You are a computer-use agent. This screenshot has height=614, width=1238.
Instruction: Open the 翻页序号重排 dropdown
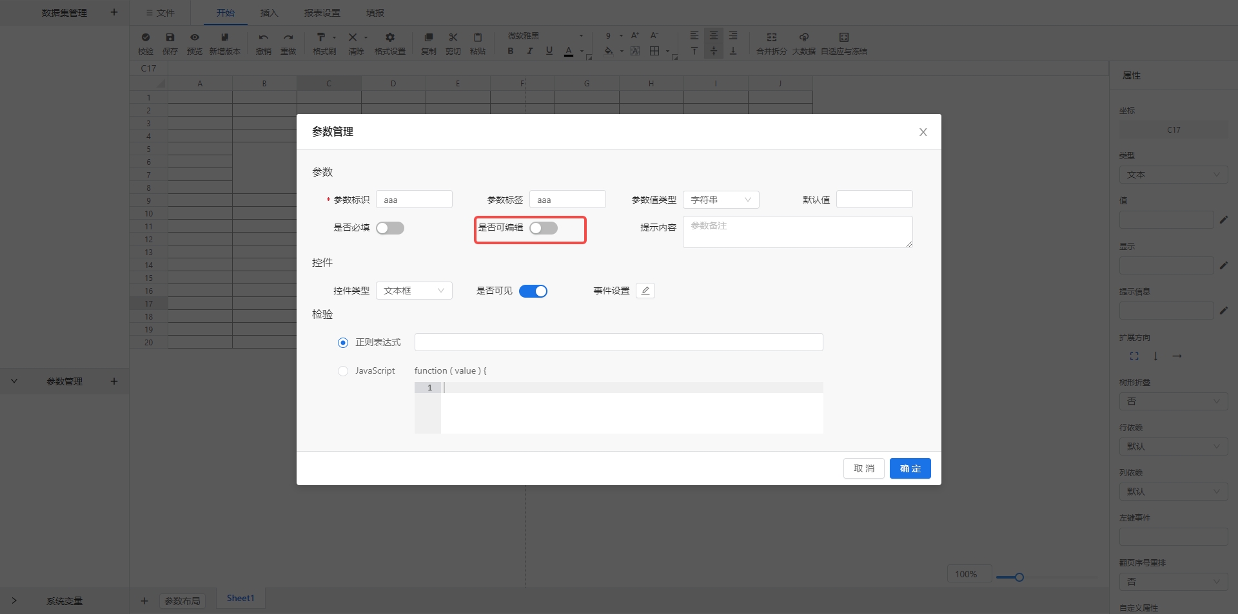(1174, 582)
